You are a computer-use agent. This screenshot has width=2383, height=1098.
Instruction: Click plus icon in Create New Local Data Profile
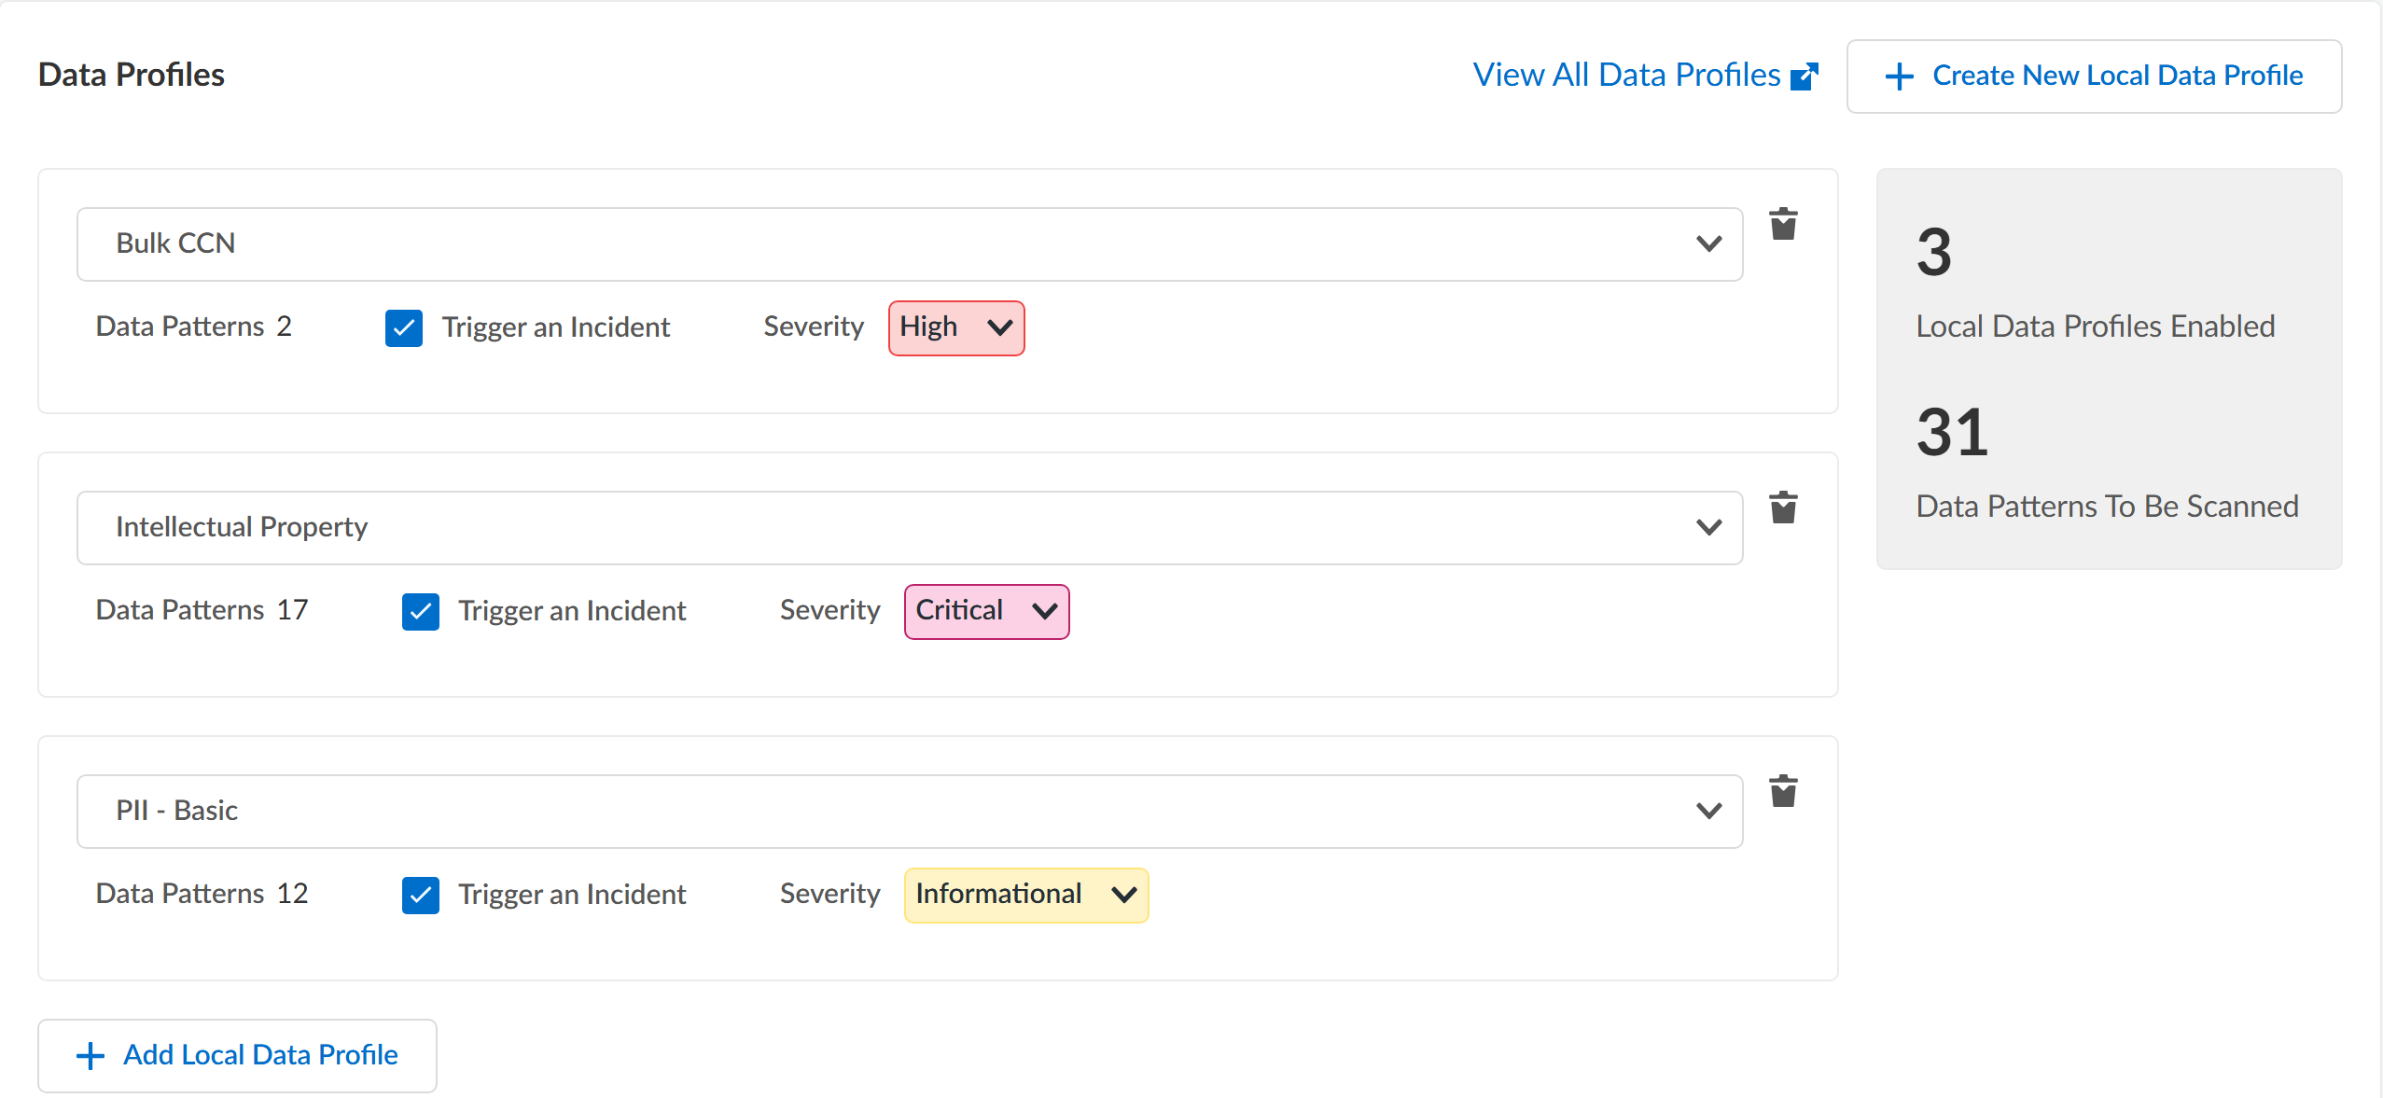[x=1899, y=76]
